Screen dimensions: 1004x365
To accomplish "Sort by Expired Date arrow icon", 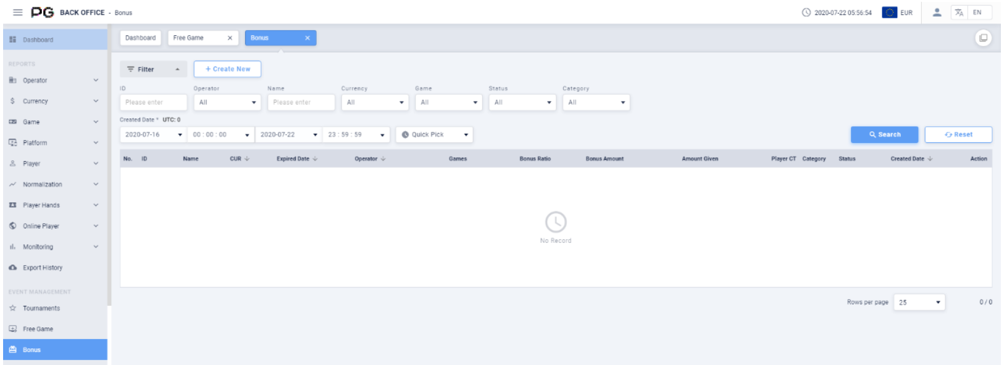I will pyautogui.click(x=315, y=159).
